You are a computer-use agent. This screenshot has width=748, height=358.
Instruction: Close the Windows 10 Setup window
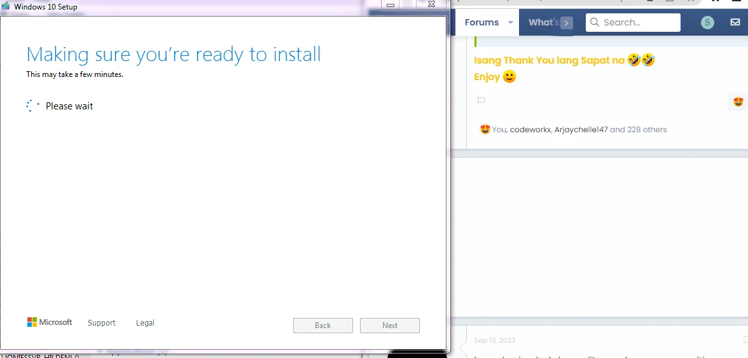coord(431,4)
